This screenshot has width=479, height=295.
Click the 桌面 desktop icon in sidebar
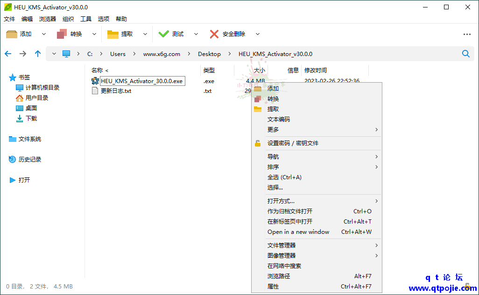point(19,108)
